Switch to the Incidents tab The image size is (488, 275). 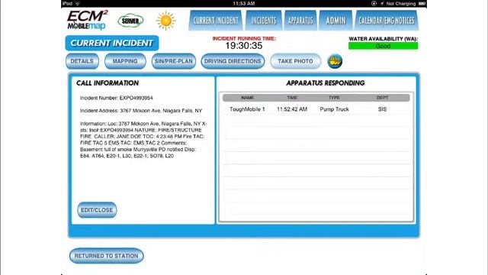(x=264, y=21)
